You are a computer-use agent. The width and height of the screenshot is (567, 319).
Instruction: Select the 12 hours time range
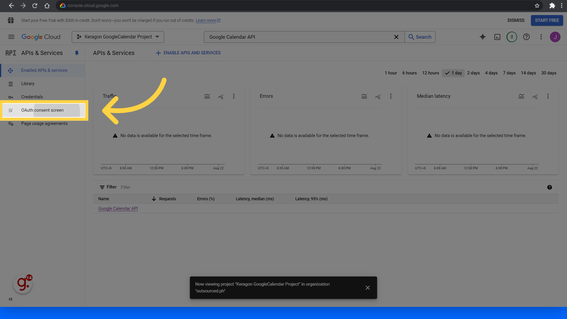pos(430,73)
